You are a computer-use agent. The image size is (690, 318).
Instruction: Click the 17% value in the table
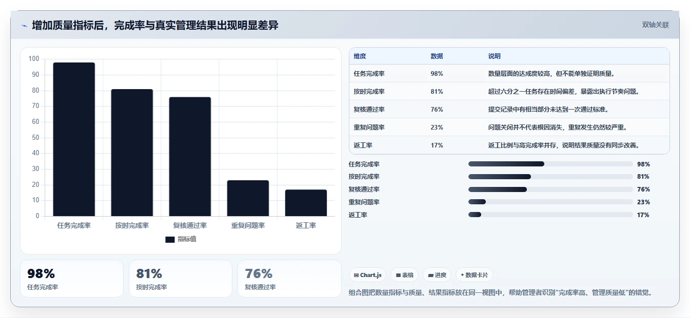(x=437, y=145)
